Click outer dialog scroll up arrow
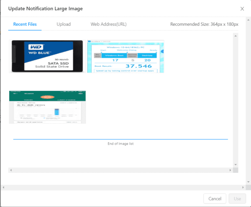 pos(248,20)
